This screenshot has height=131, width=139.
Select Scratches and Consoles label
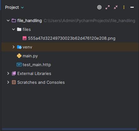(41, 83)
